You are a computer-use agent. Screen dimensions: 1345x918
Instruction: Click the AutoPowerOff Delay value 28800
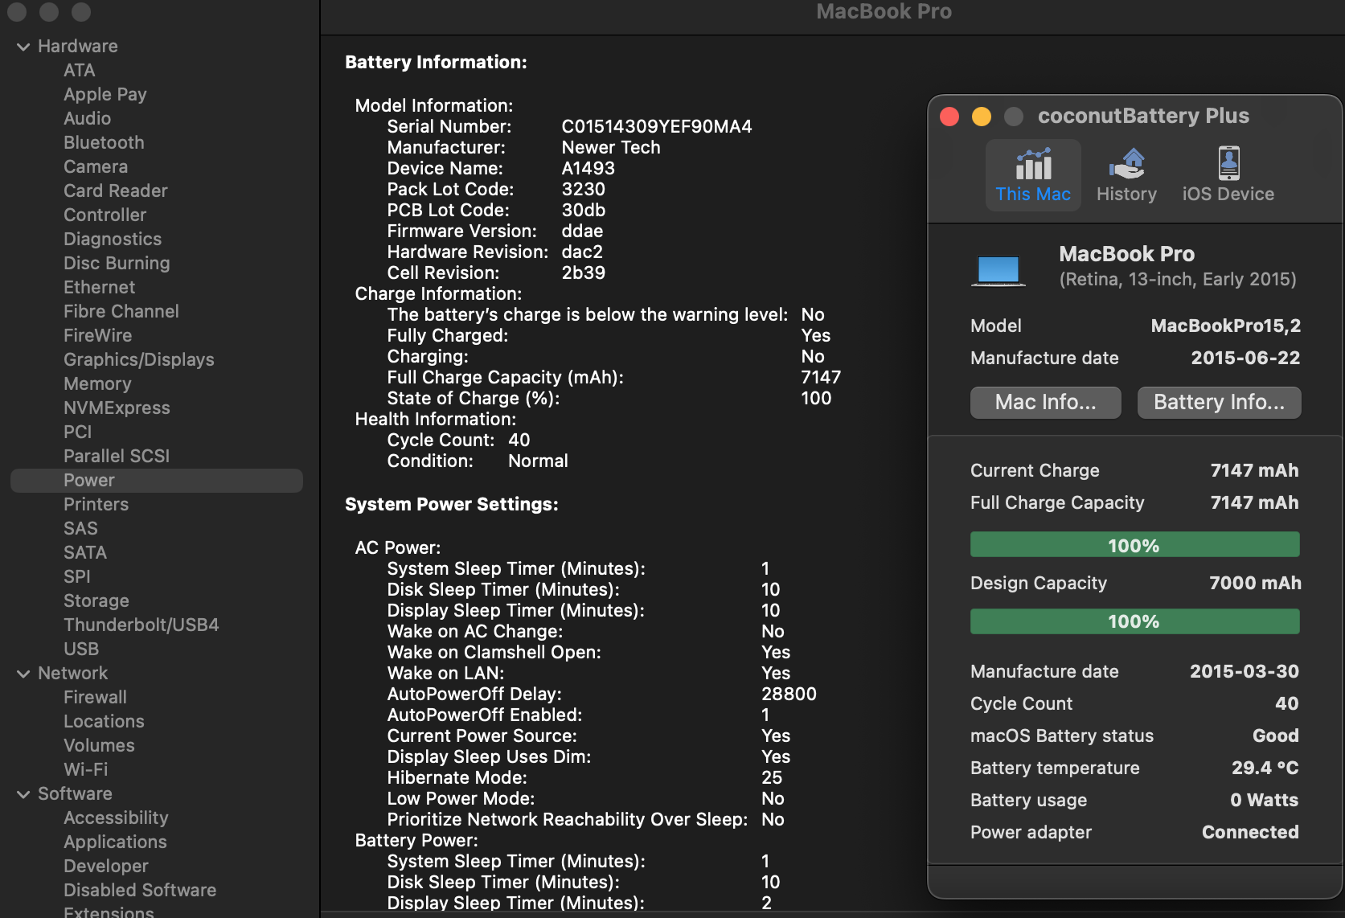coord(789,695)
